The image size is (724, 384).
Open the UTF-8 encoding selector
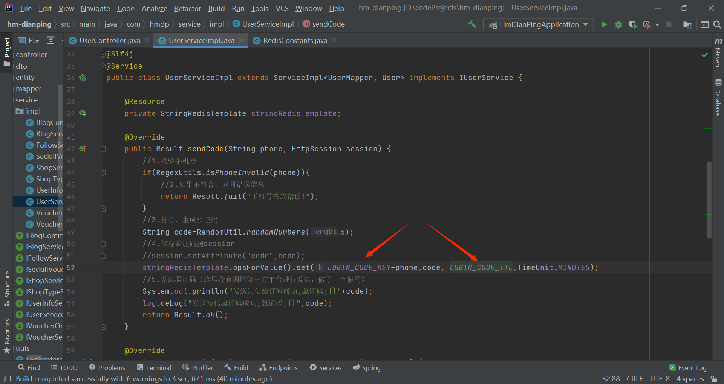pyautogui.click(x=660, y=379)
